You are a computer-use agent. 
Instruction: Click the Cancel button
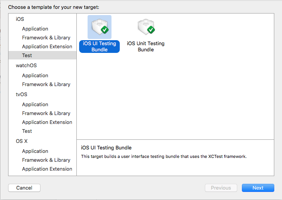click(x=24, y=188)
